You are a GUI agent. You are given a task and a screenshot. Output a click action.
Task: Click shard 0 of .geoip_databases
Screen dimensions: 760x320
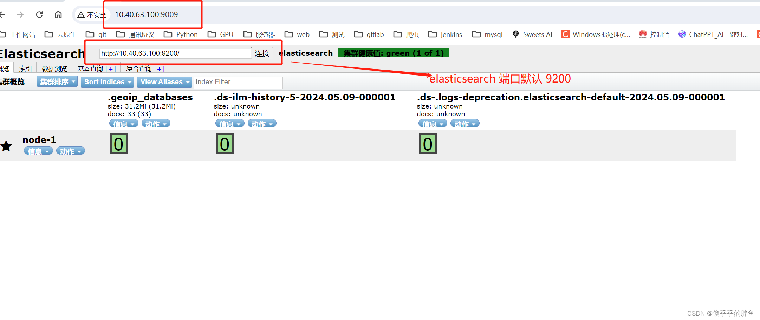[119, 144]
